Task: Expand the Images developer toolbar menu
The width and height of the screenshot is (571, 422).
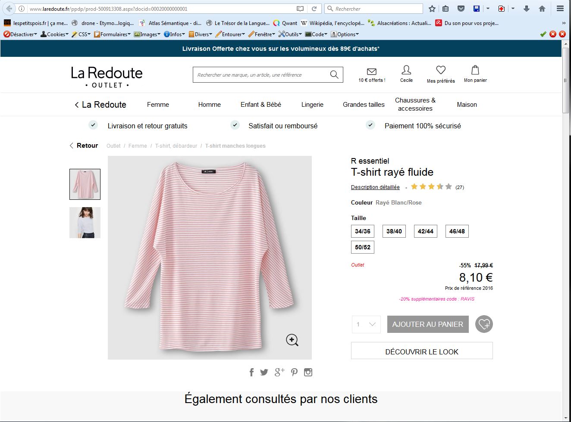Action: pyautogui.click(x=147, y=34)
